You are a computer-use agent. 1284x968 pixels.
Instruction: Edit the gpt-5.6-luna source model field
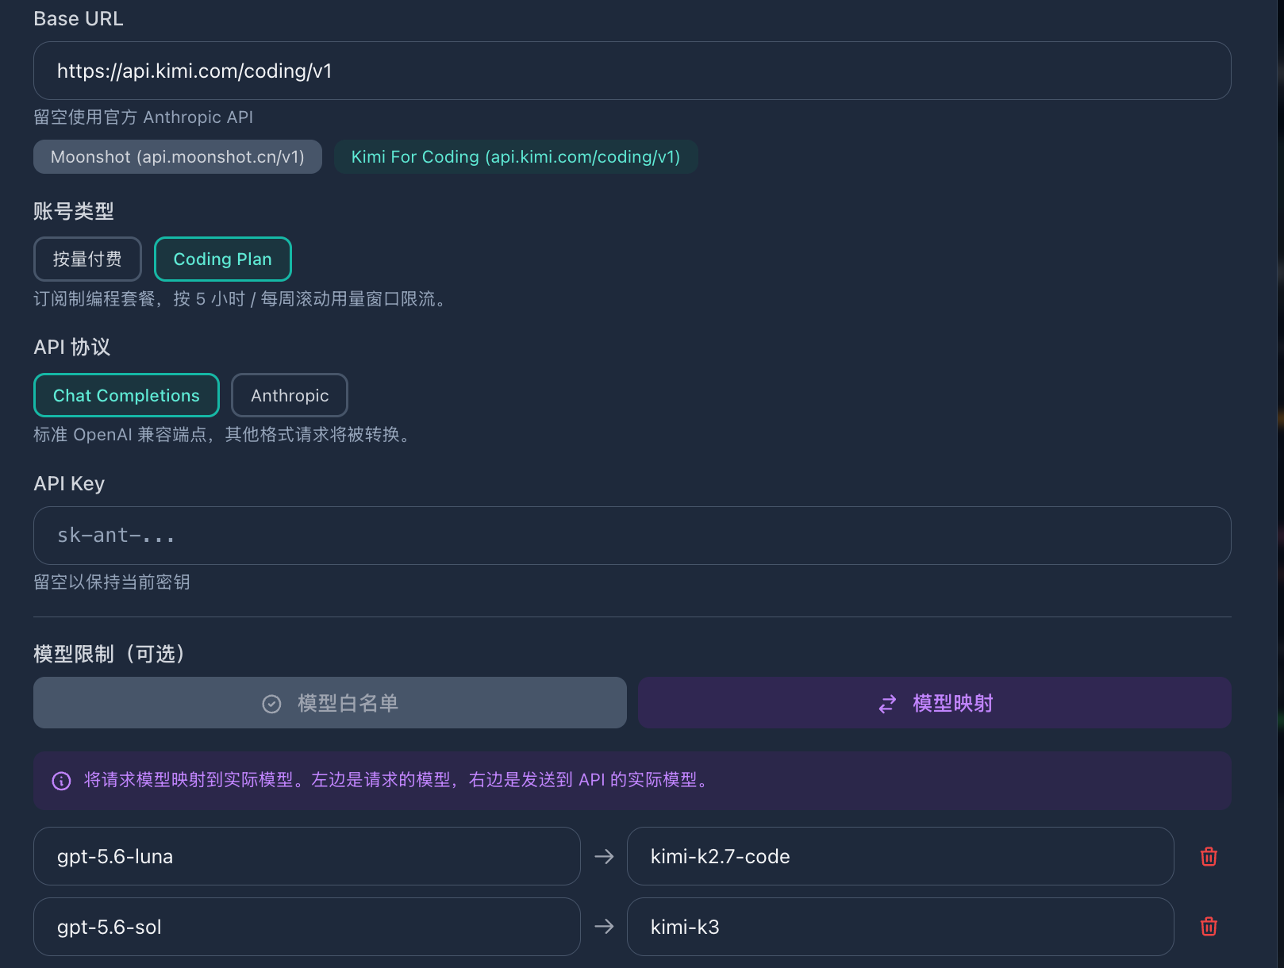tap(307, 856)
